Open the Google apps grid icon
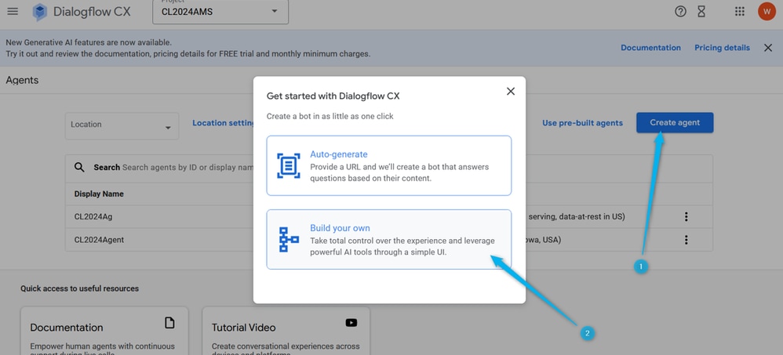Screen dimensions: 783x355 click(x=740, y=12)
